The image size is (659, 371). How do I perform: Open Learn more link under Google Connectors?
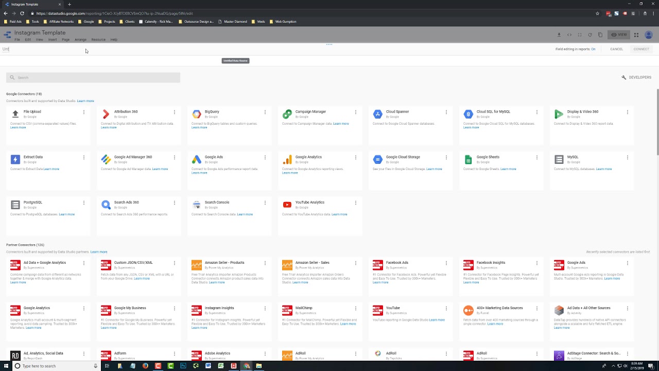pos(85,101)
